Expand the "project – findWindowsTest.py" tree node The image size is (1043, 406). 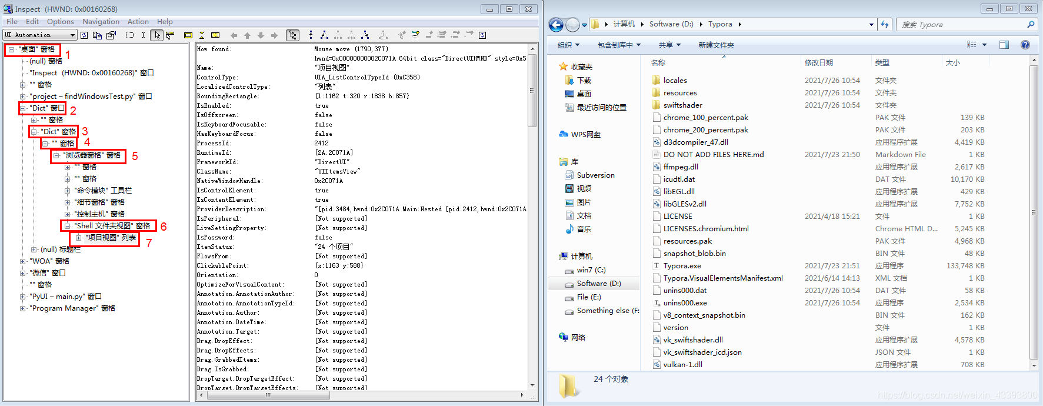point(23,96)
